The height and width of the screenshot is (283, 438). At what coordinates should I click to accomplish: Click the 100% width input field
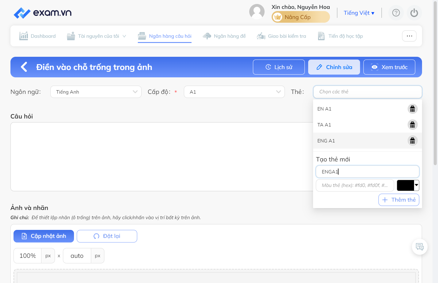coord(28,256)
